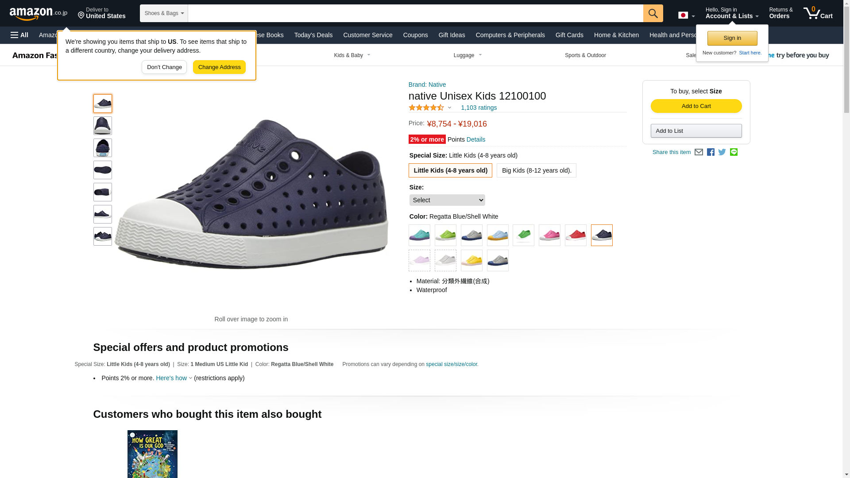Share this item on Facebook
This screenshot has width=850, height=478.
tap(711, 152)
